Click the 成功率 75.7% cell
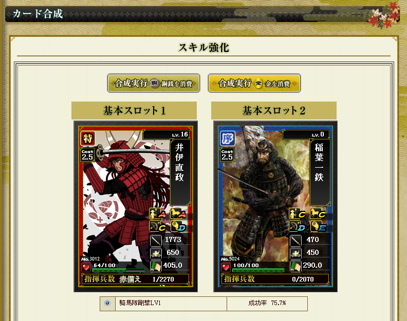407x321 pixels. click(267, 303)
